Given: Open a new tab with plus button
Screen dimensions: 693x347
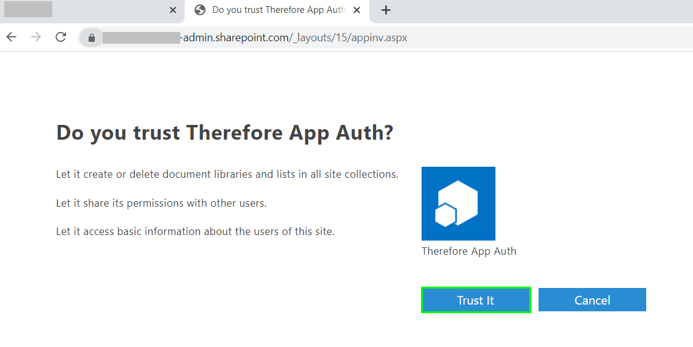Looking at the screenshot, I should click(x=386, y=10).
